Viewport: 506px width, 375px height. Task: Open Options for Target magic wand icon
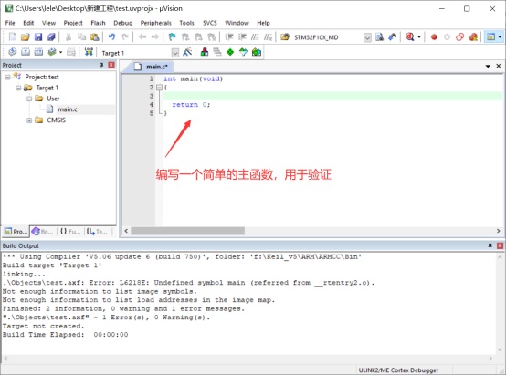pyautogui.click(x=187, y=52)
